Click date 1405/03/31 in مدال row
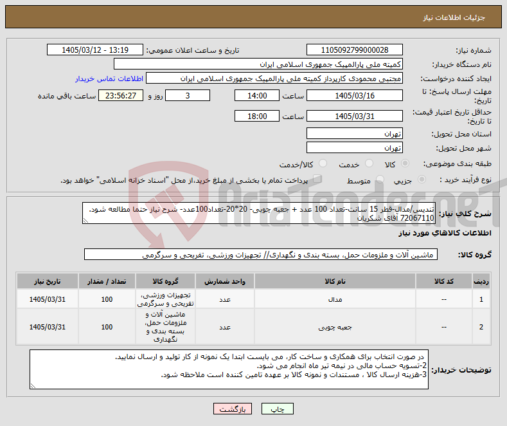This screenshot has width=507, height=426. 47,299
